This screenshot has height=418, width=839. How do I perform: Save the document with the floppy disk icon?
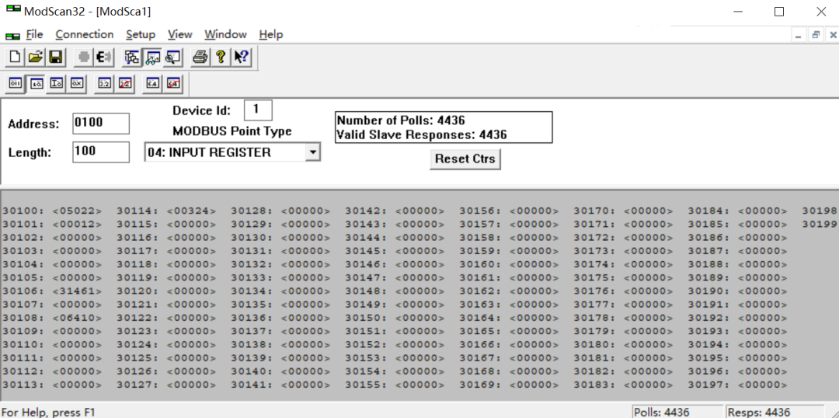click(x=54, y=57)
